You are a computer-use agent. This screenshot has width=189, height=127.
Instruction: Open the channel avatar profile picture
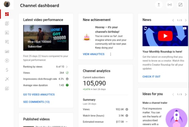[7, 4]
